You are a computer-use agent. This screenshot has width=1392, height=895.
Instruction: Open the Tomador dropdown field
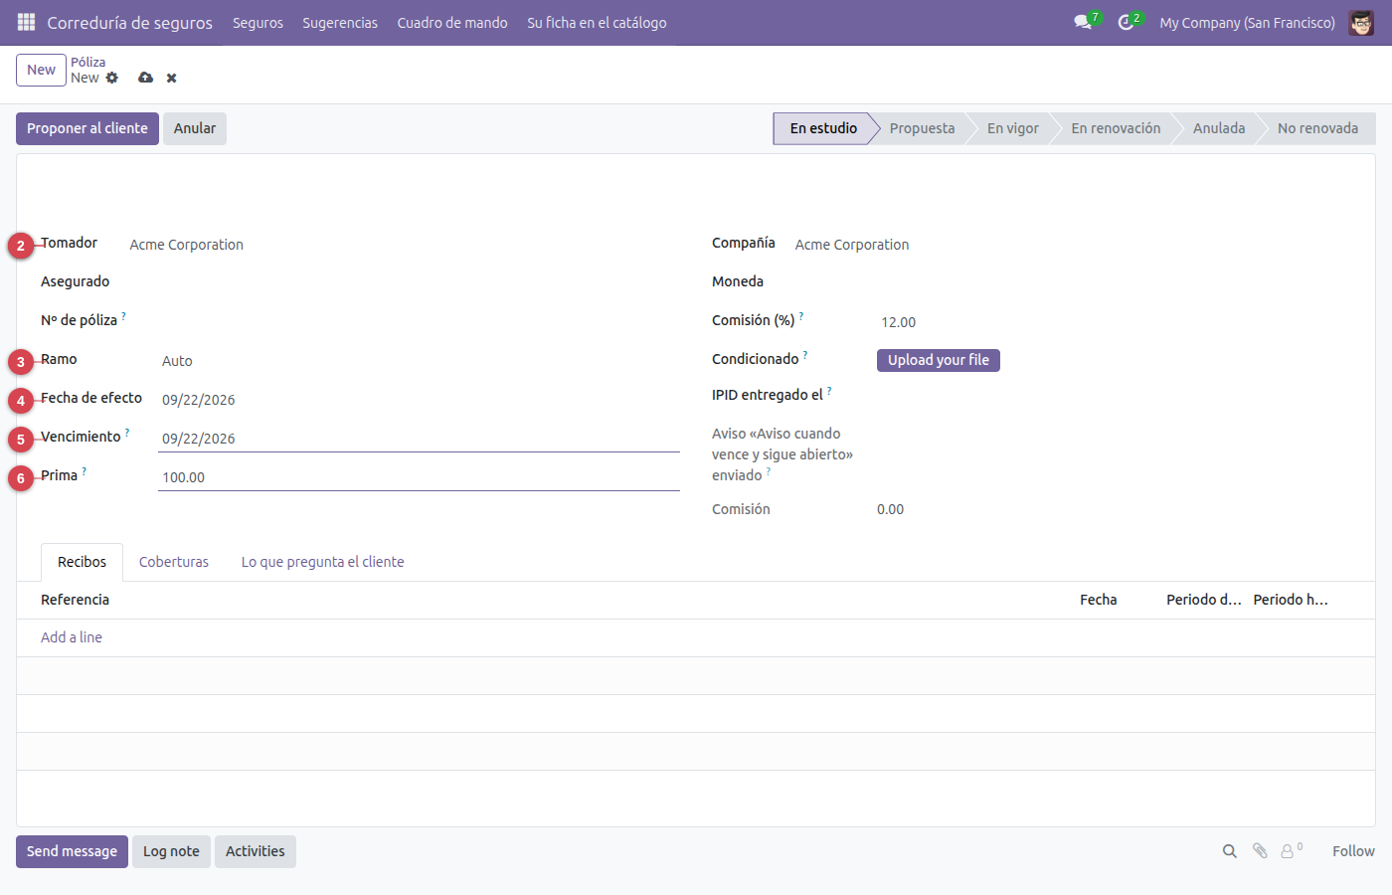pos(403,245)
